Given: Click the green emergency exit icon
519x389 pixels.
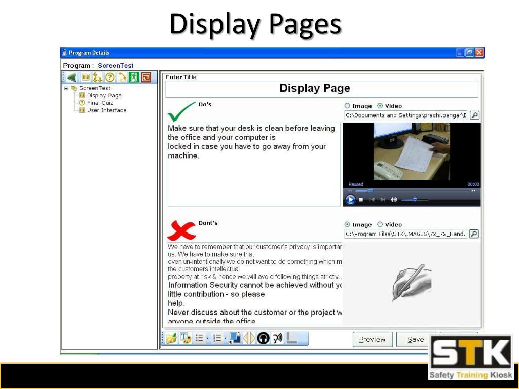Looking at the screenshot, I should (134, 77).
